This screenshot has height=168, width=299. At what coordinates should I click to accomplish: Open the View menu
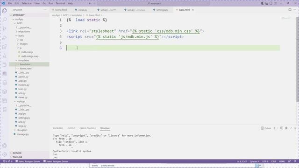pos(37,3)
